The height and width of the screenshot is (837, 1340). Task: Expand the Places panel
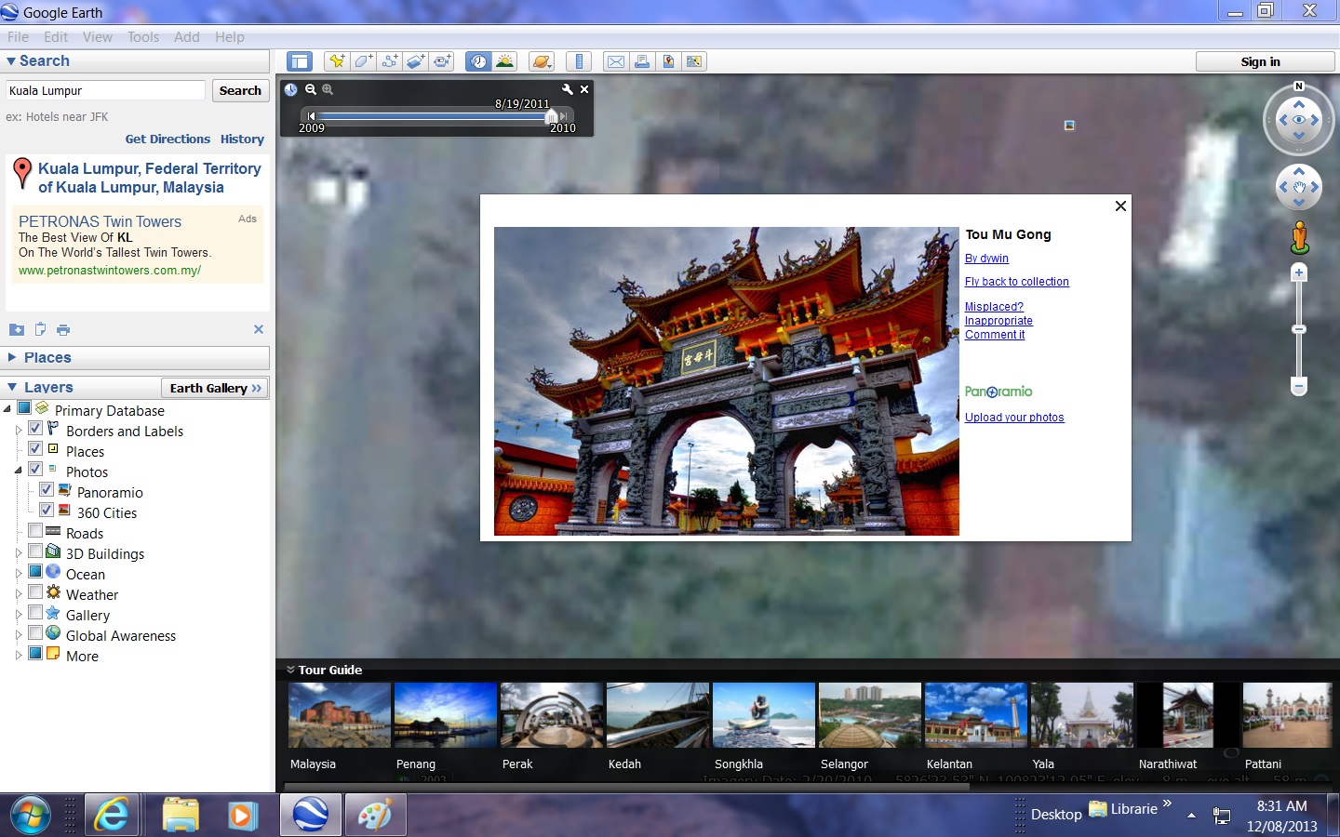click(x=12, y=357)
